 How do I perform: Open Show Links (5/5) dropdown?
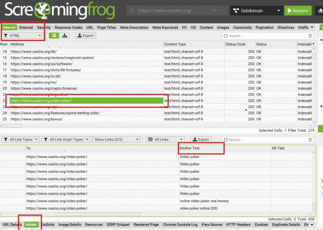tap(116, 140)
